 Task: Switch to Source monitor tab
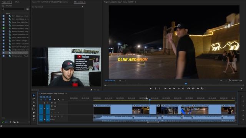50,2
